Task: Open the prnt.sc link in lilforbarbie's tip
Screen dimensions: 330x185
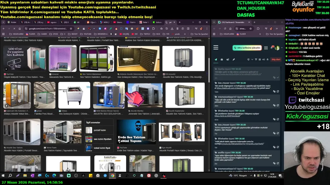Action: (x=227, y=116)
